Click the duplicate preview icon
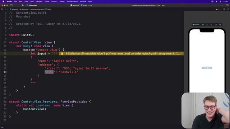This screenshot has height=129, width=230. pyautogui.click(x=220, y=25)
